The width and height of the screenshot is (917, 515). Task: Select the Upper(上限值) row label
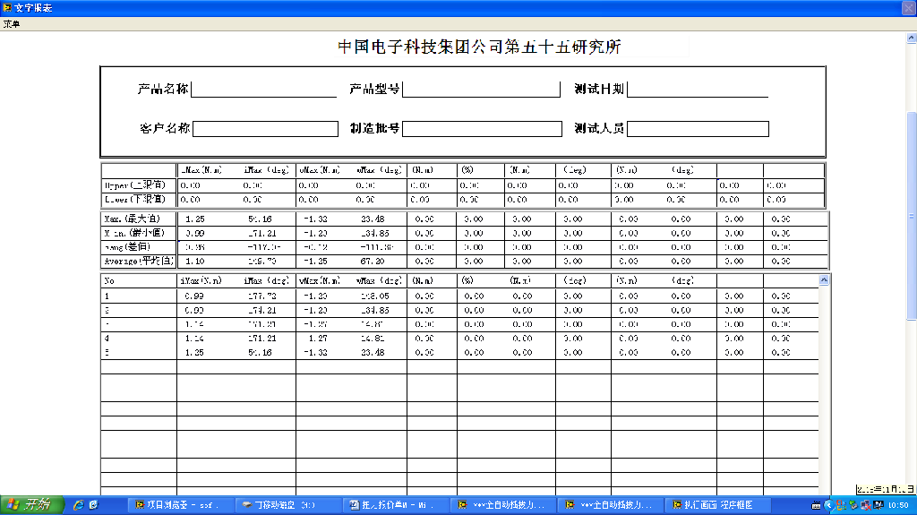(x=135, y=185)
